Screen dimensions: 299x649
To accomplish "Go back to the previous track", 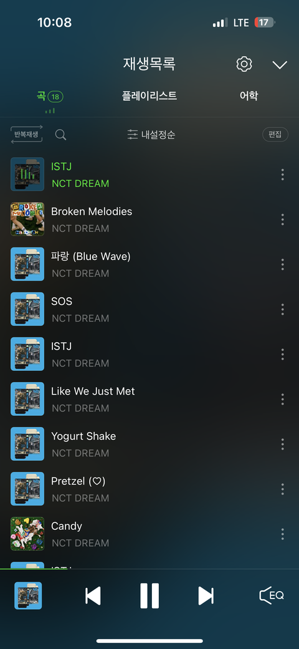I will pyautogui.click(x=93, y=596).
